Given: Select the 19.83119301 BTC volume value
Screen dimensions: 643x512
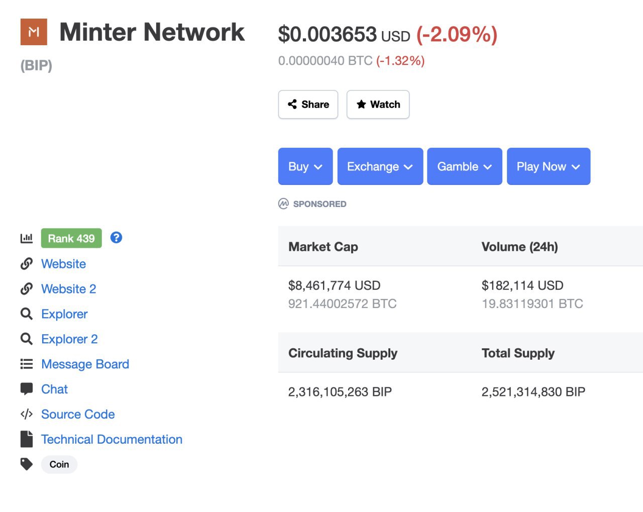Looking at the screenshot, I should point(532,303).
